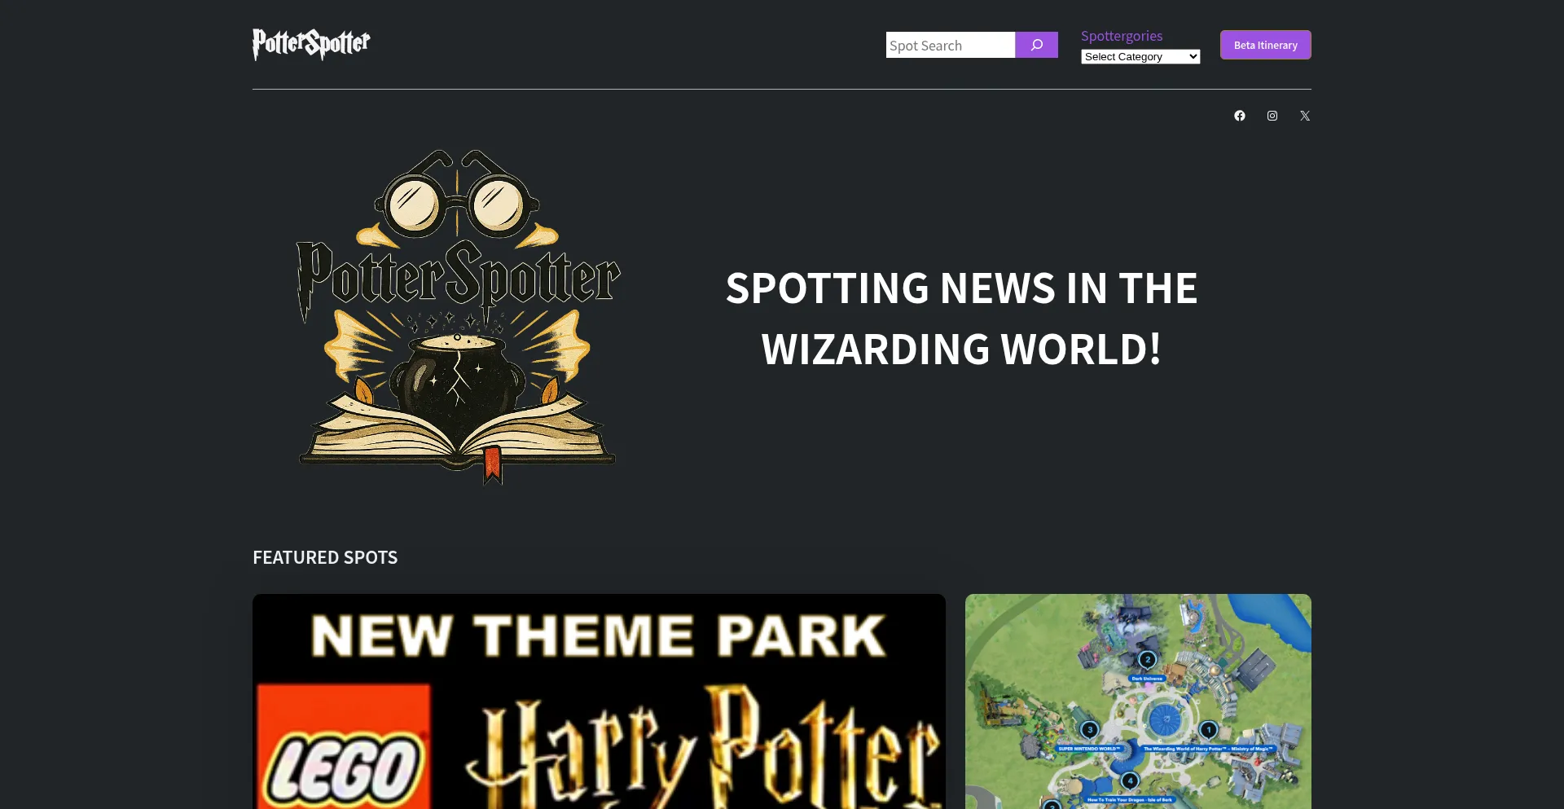This screenshot has height=809, width=1564.
Task: Open the Facebook social icon
Action: click(x=1240, y=116)
